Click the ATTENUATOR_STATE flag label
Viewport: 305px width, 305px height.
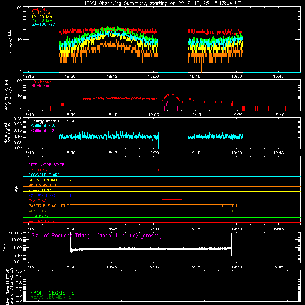46,165
